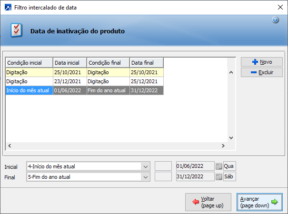The width and height of the screenshot is (288, 214).
Task: Click the empty box beside Inicial dropdown
Action: (163, 166)
